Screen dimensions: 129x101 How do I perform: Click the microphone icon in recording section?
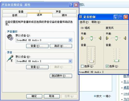(x=10, y=59)
